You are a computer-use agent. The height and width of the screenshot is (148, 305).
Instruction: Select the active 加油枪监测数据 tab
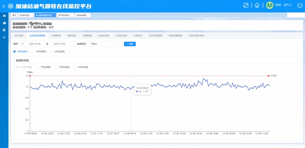click(x=37, y=36)
